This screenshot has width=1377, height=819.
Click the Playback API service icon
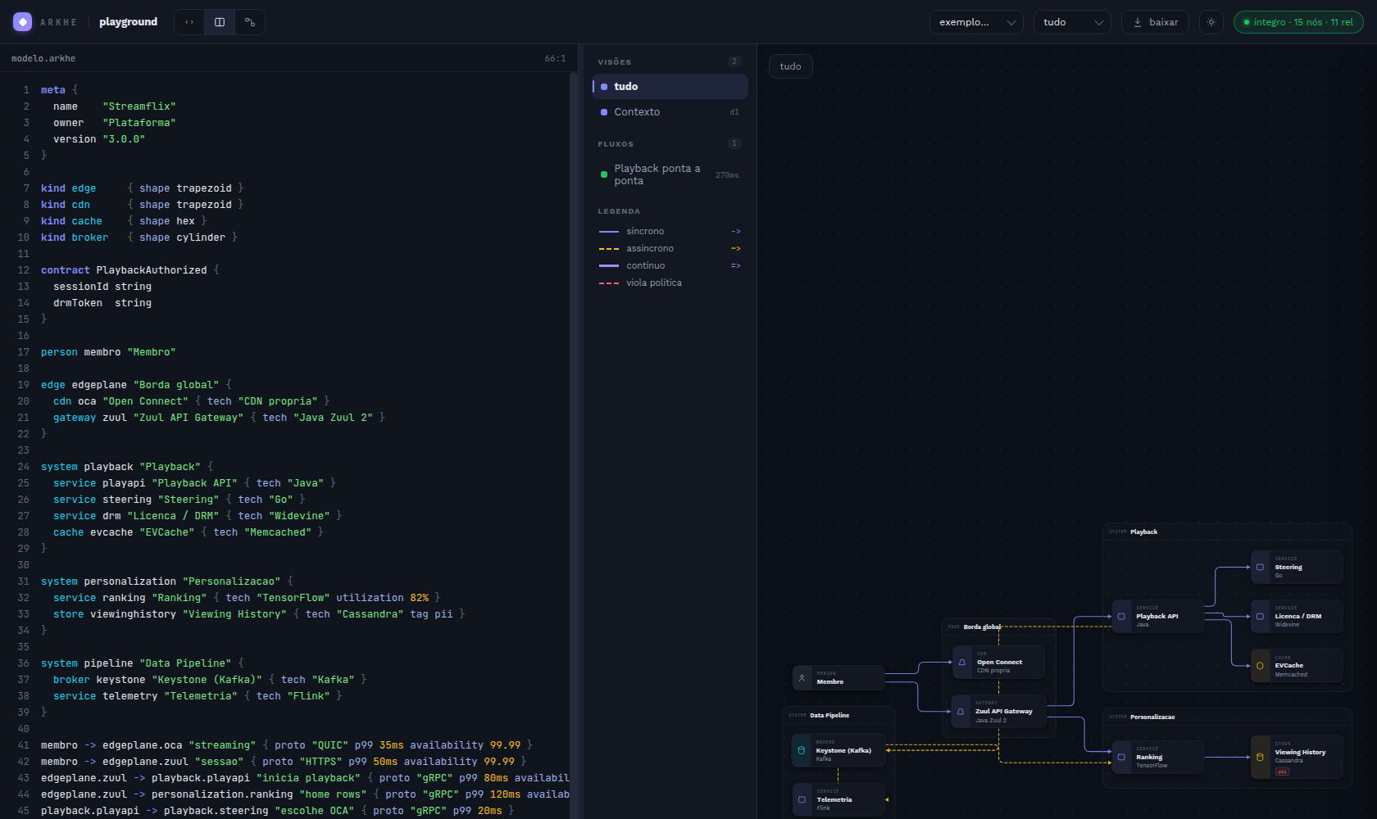click(x=1121, y=617)
